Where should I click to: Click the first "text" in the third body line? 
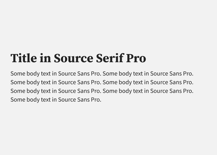(46, 91)
